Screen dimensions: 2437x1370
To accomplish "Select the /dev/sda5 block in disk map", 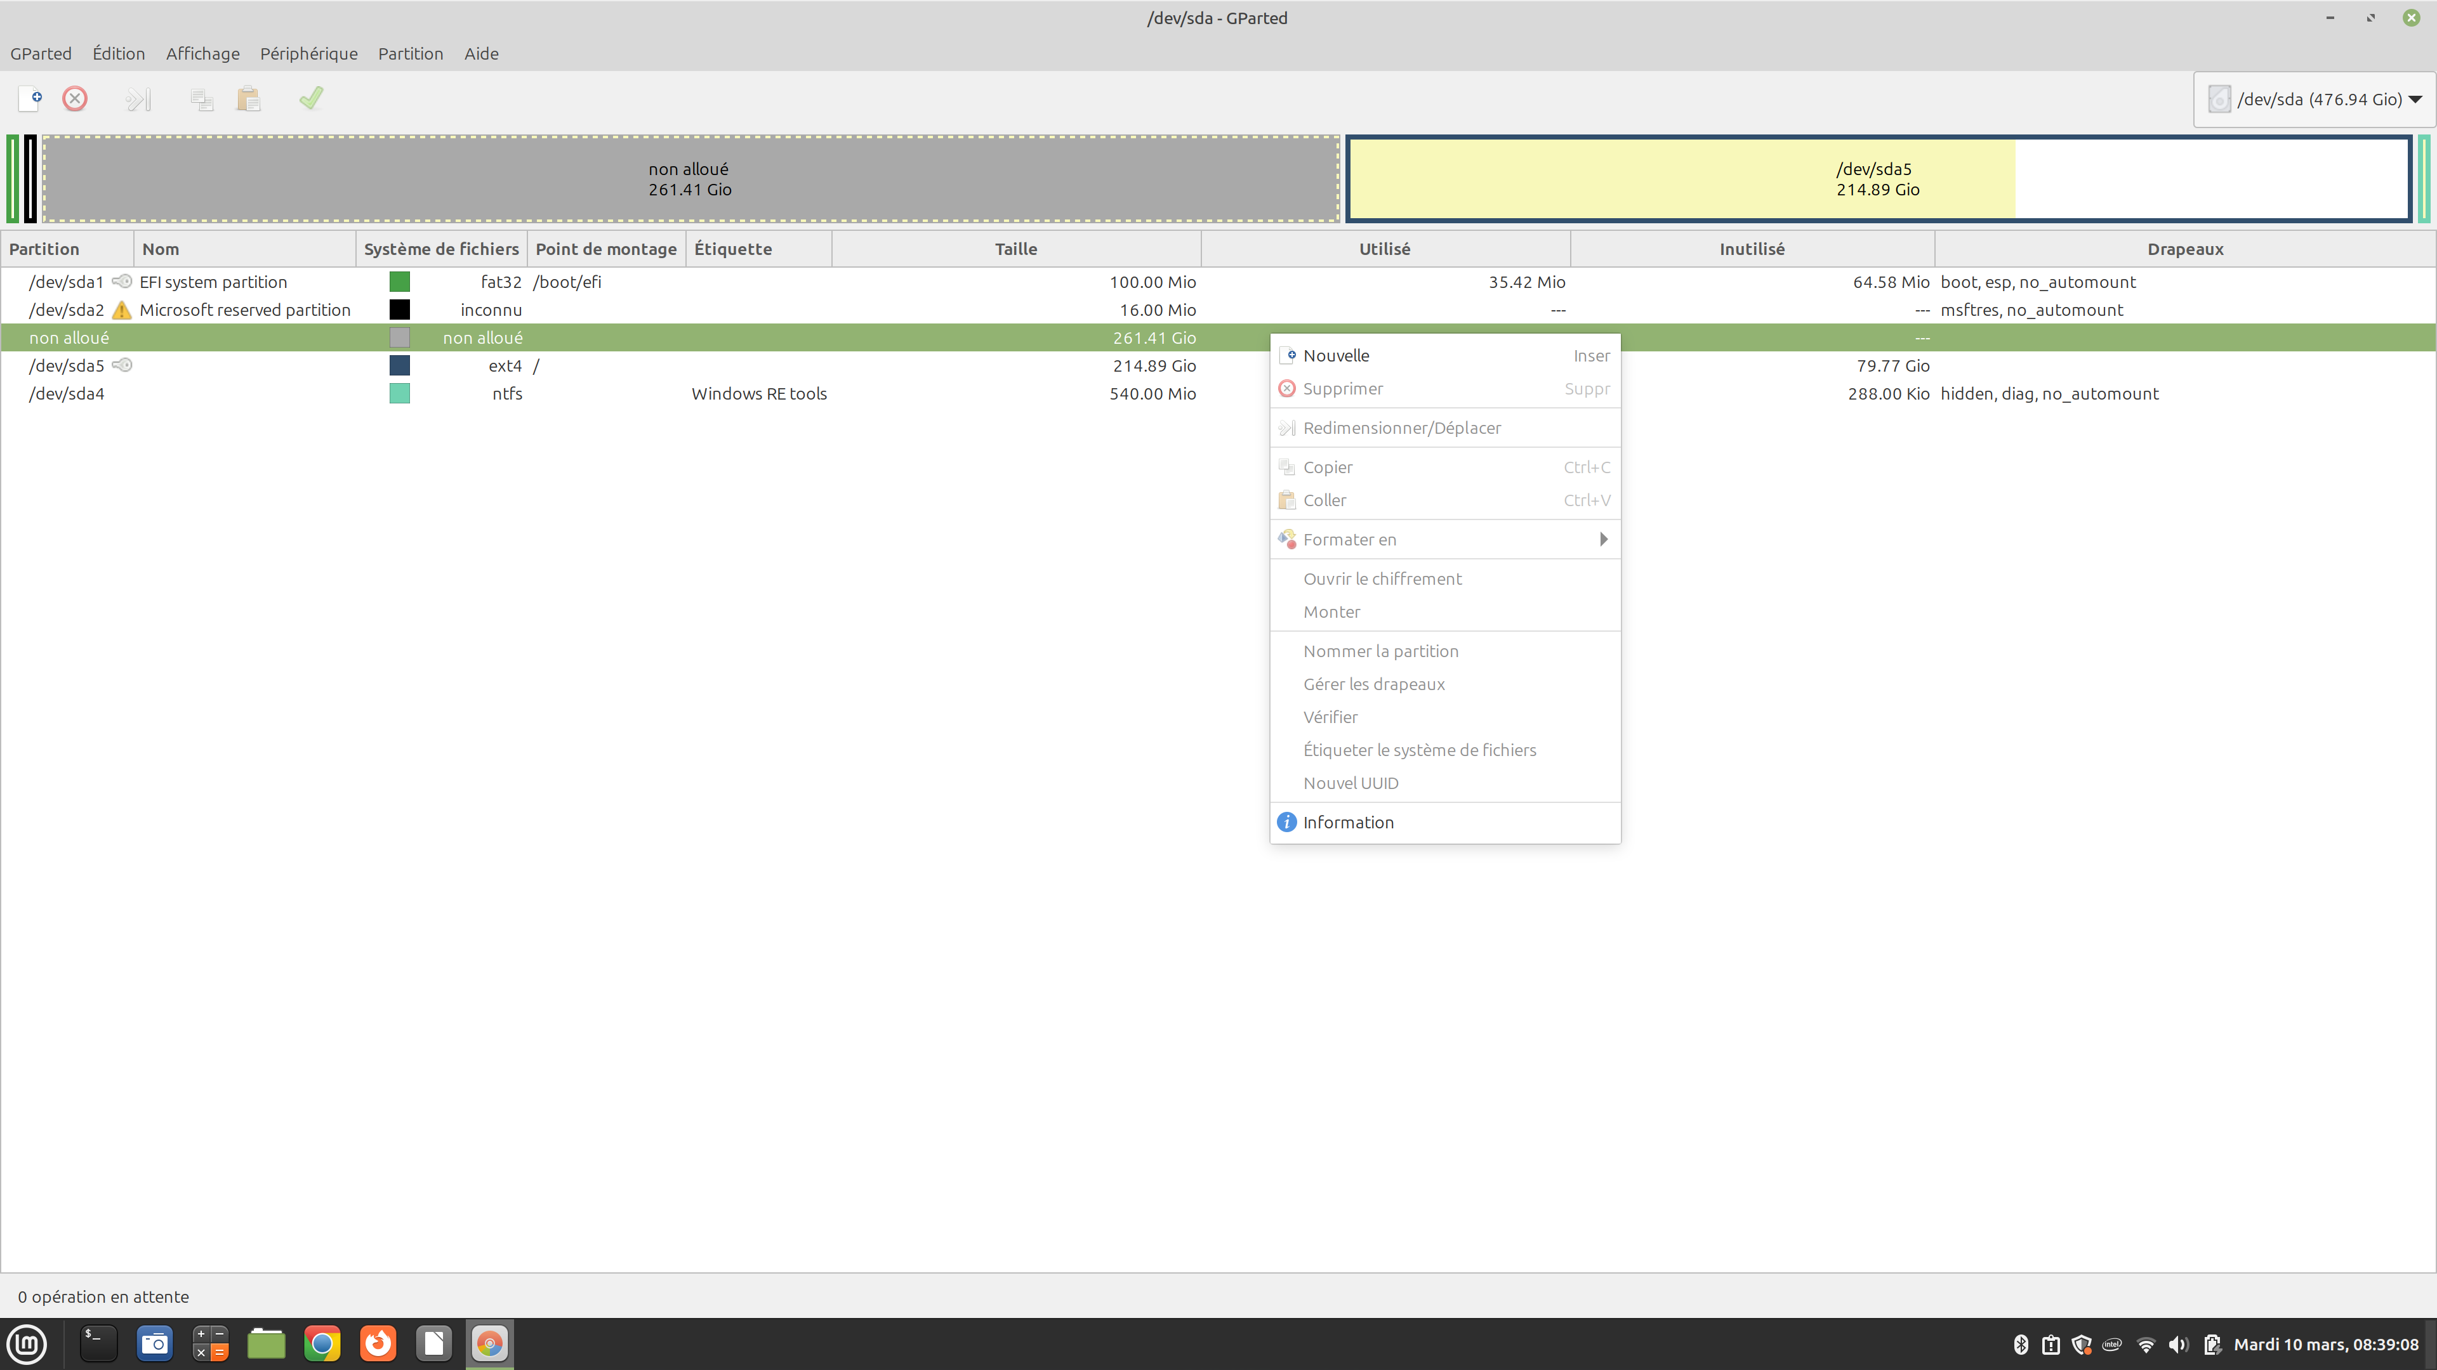I will point(1877,179).
